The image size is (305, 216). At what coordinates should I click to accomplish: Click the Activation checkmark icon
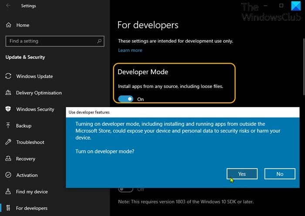pyautogui.click(x=8, y=175)
